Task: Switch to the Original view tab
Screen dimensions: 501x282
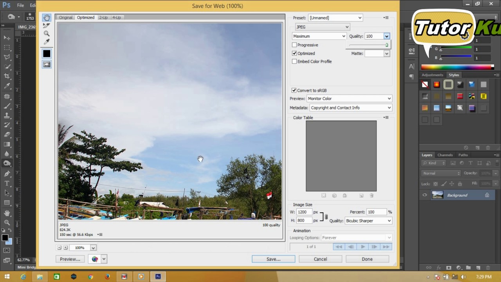Action: click(66, 17)
